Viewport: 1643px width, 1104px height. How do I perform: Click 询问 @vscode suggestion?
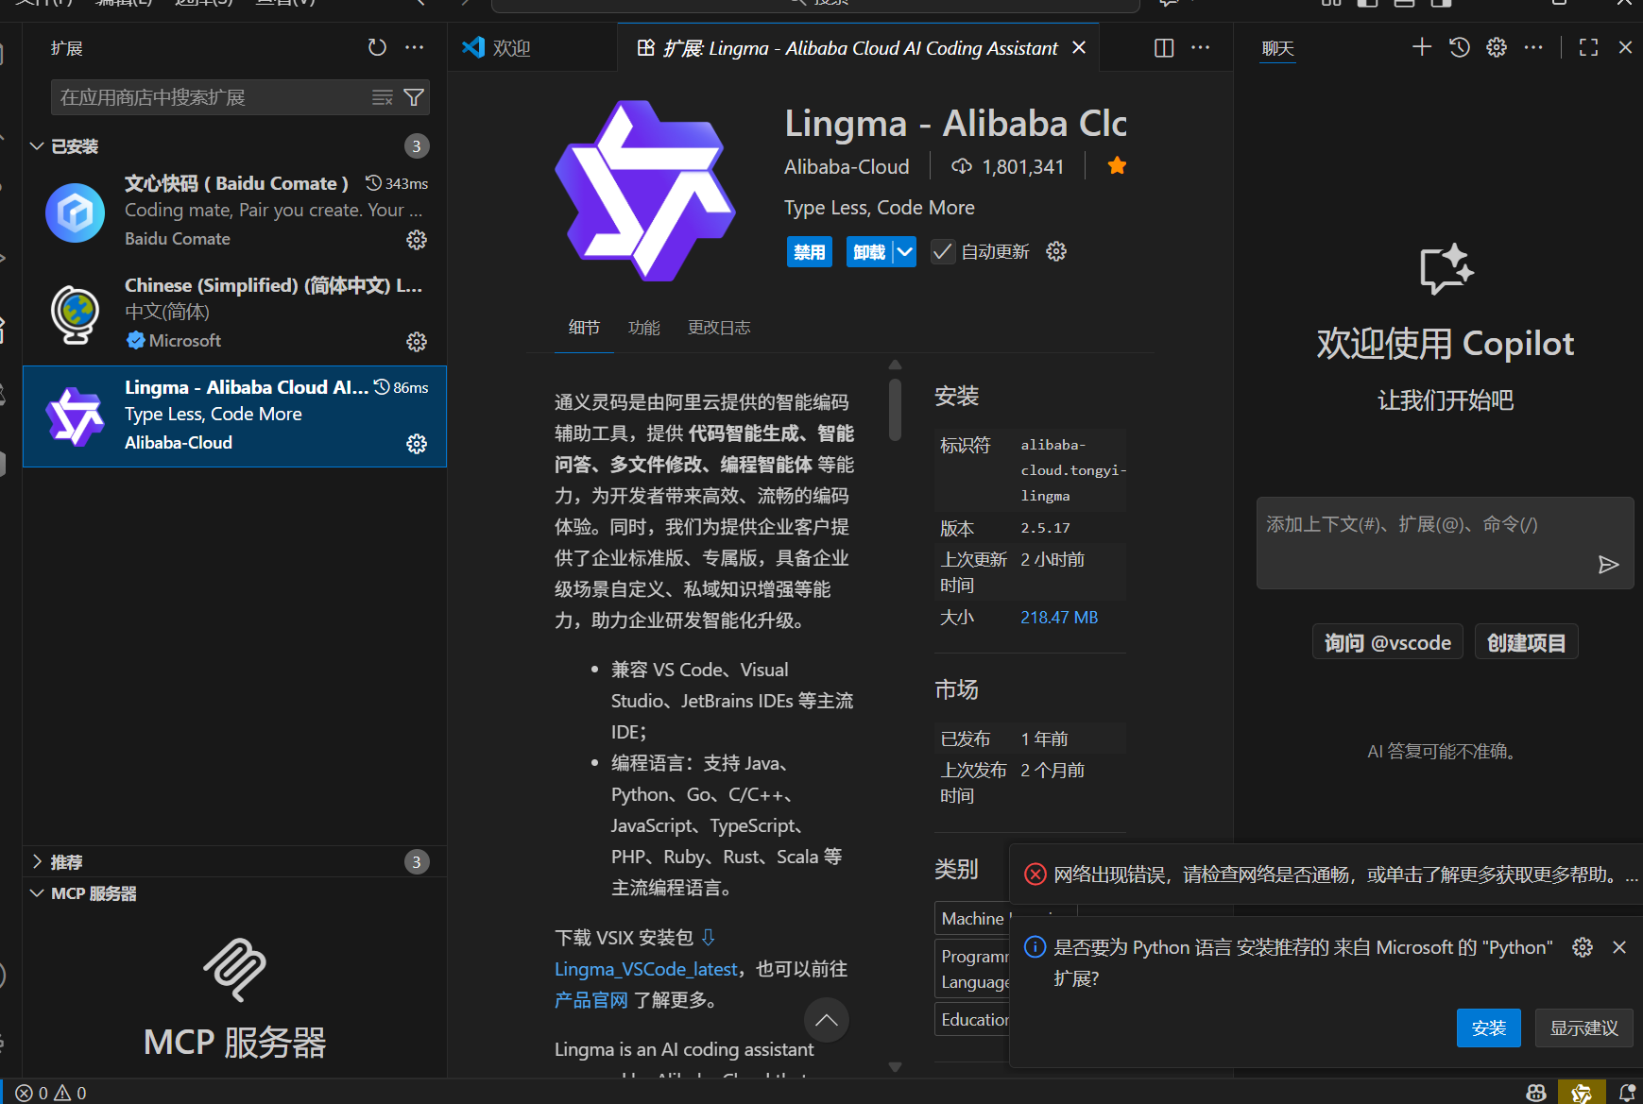[x=1388, y=642]
